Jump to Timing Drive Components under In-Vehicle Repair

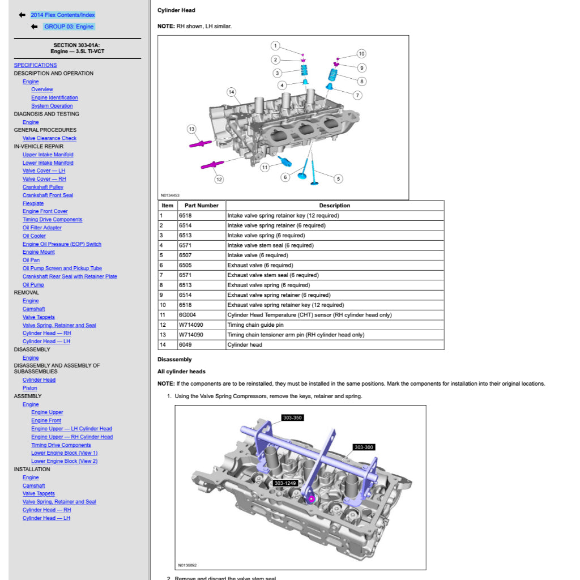[52, 220]
